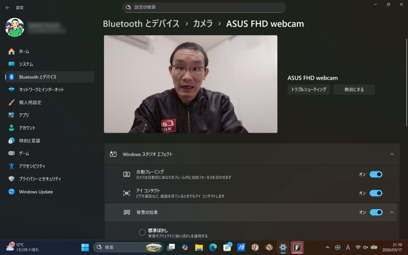Focus the 設定の検索 search box
This screenshot has width=408, height=255.
205,8
